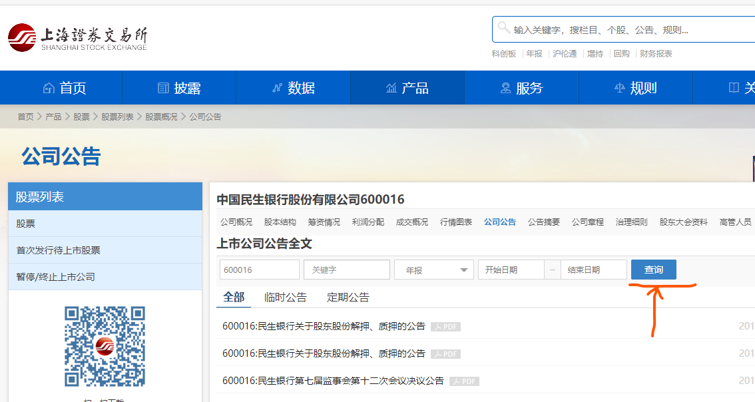Open the 公司章程 company tab

coord(587,222)
